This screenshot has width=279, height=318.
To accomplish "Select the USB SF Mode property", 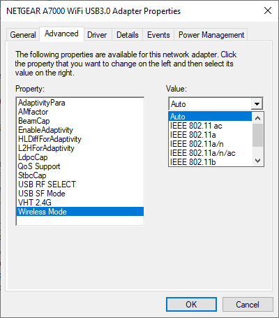I will point(80,194).
